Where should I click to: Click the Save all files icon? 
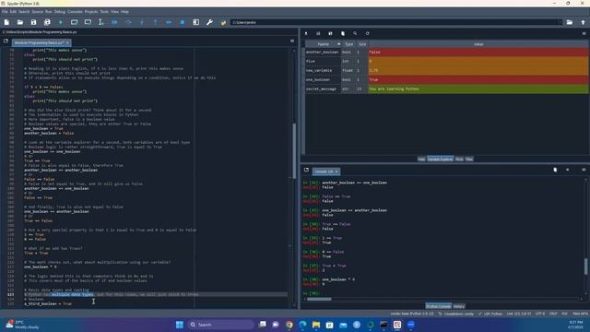point(47,22)
